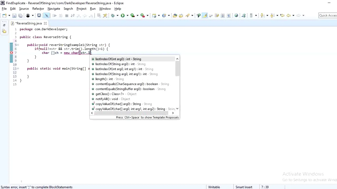Screen dimensions: 337x189
Task: Collapse the reverStringExample1 method fold on line 5
Action: 18,45
